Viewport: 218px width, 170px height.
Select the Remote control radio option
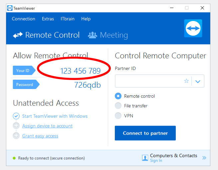pos(118,96)
